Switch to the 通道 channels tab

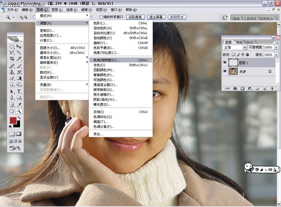tap(239, 42)
